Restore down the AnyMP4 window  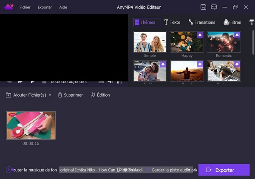coord(235,7)
